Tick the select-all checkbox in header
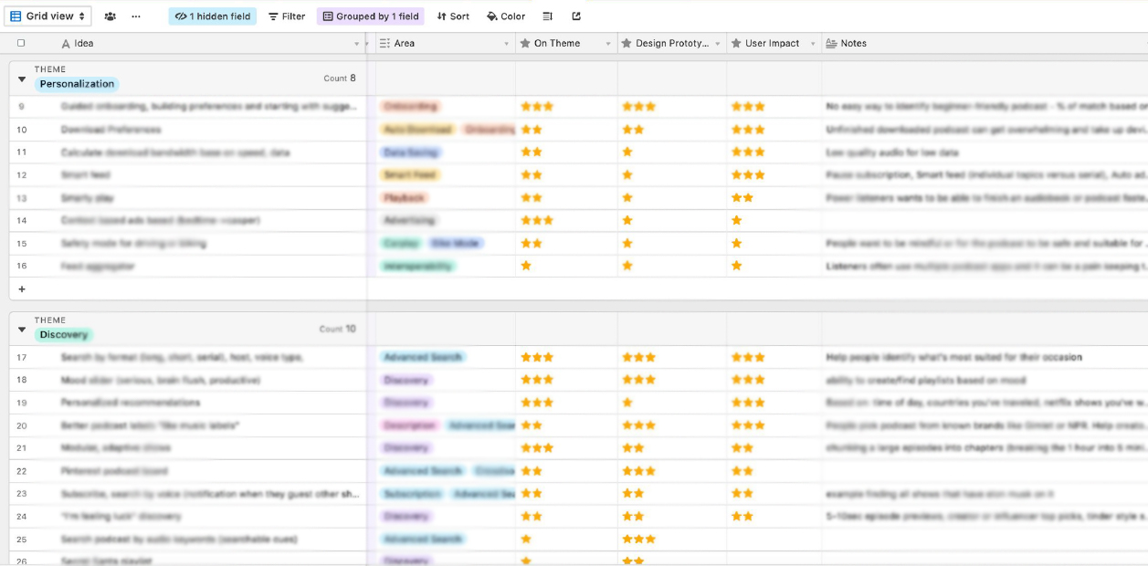1148x566 pixels. coord(21,43)
